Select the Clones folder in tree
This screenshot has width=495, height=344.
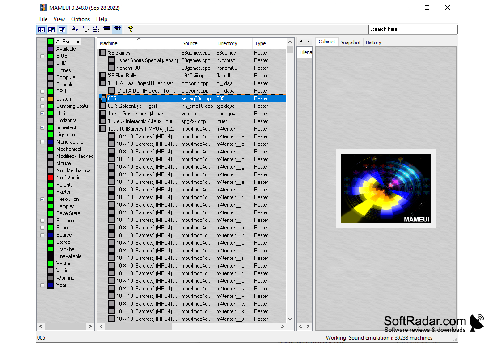(x=63, y=70)
